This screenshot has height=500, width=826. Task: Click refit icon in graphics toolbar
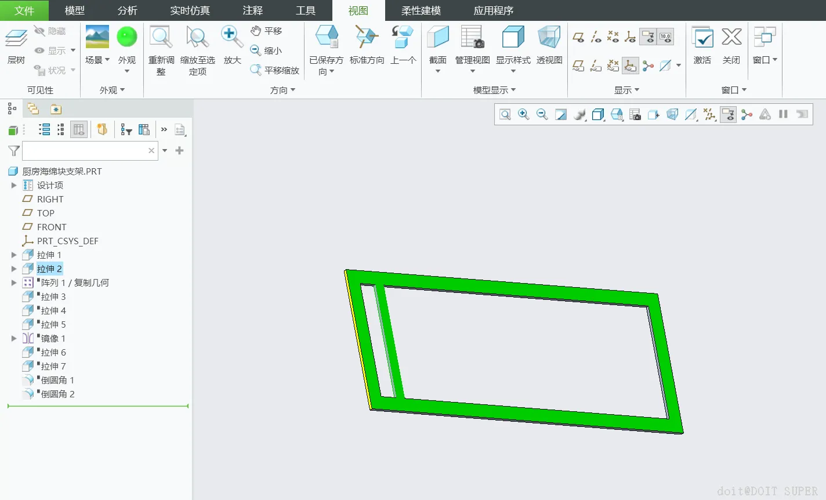(x=505, y=114)
